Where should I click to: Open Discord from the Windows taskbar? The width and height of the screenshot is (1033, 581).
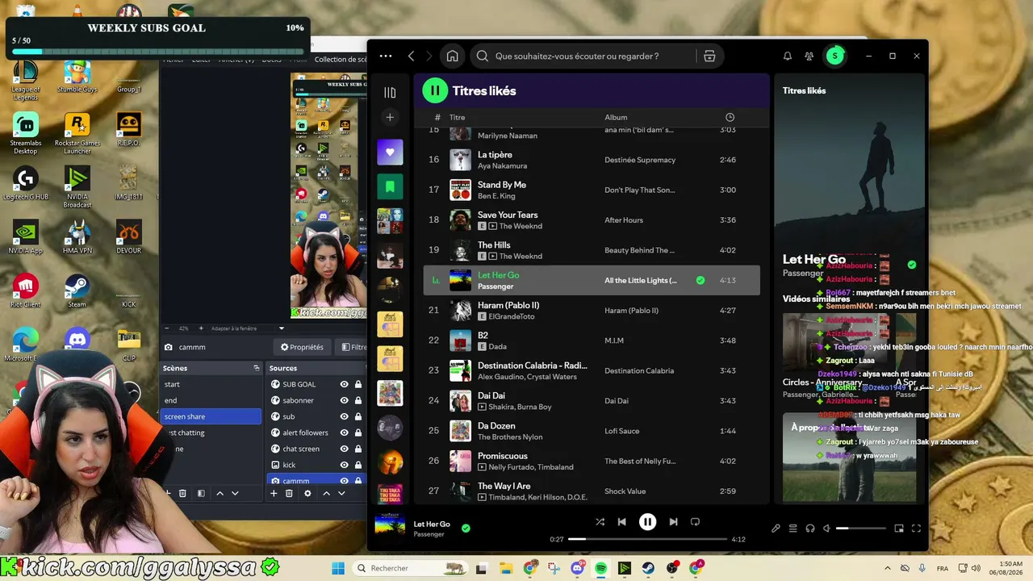click(x=578, y=568)
